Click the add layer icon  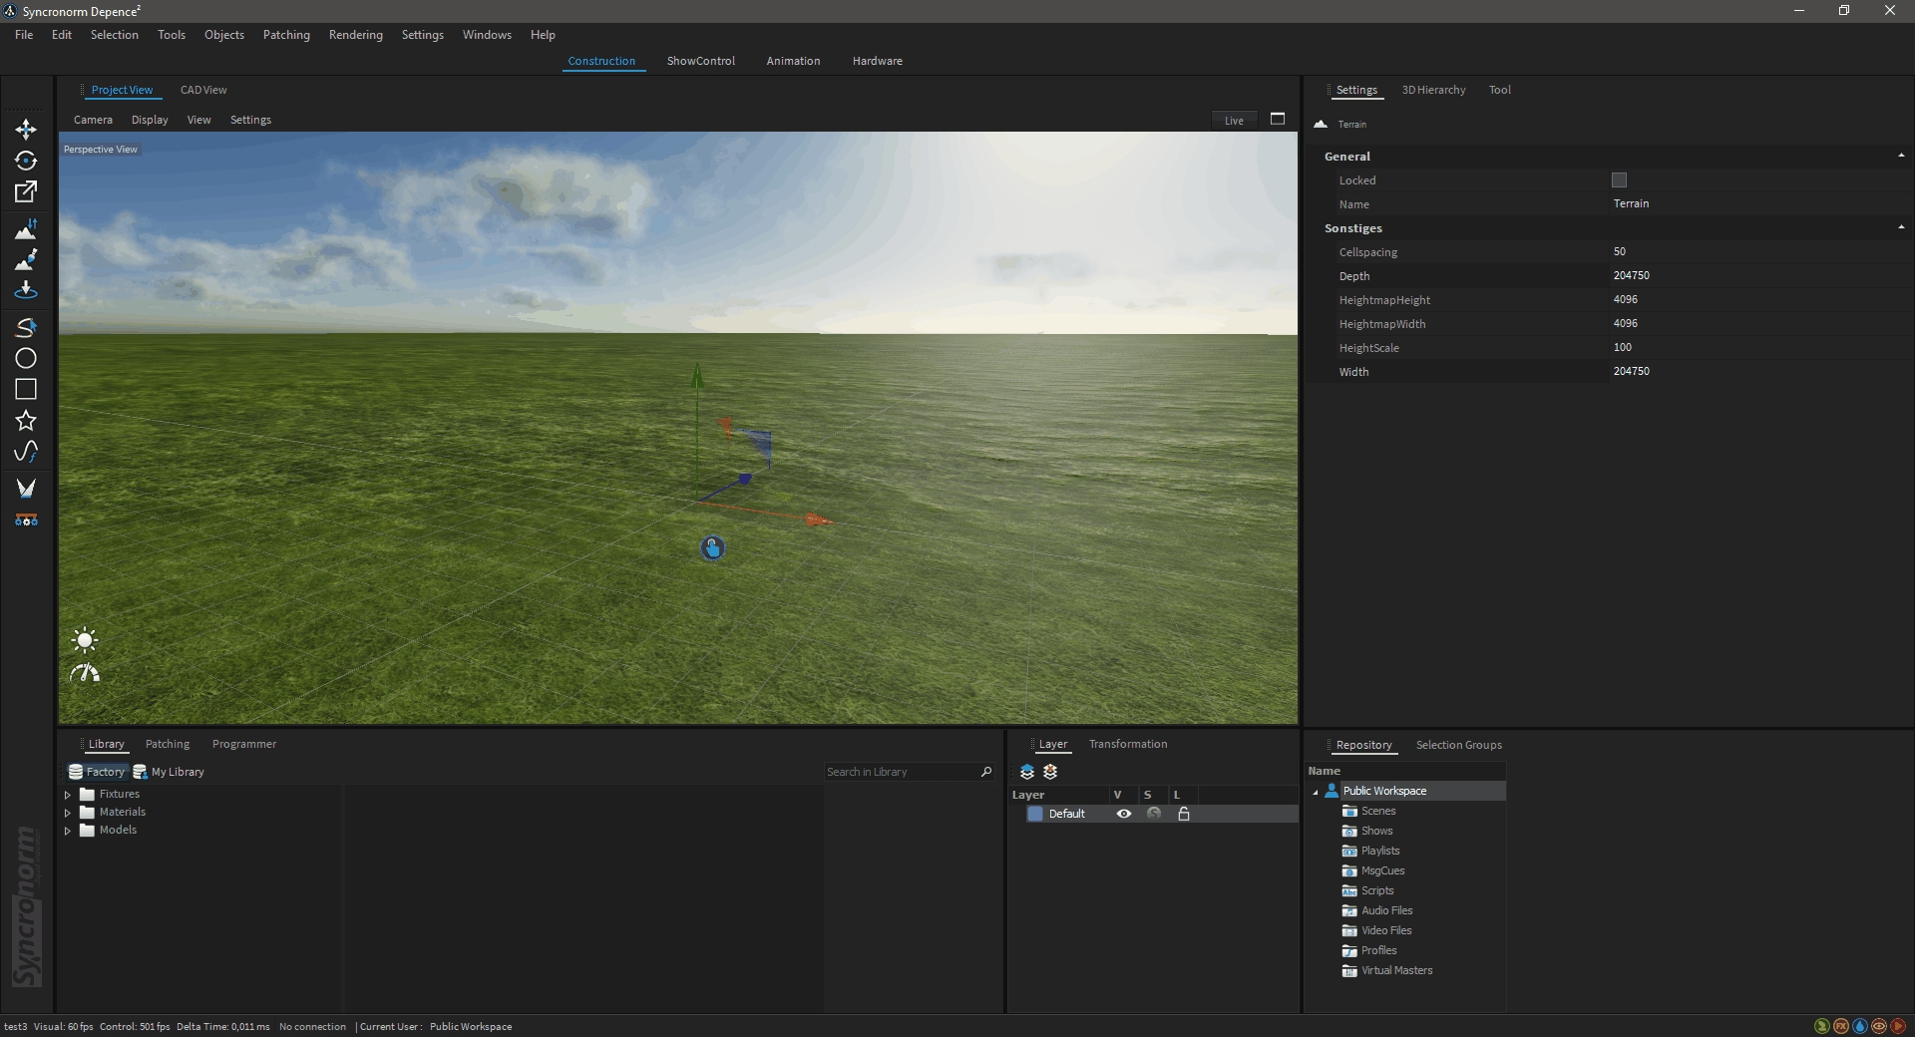pos(1027,772)
